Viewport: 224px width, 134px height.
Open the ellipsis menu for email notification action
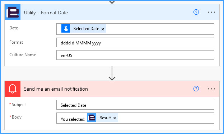click(x=211, y=89)
